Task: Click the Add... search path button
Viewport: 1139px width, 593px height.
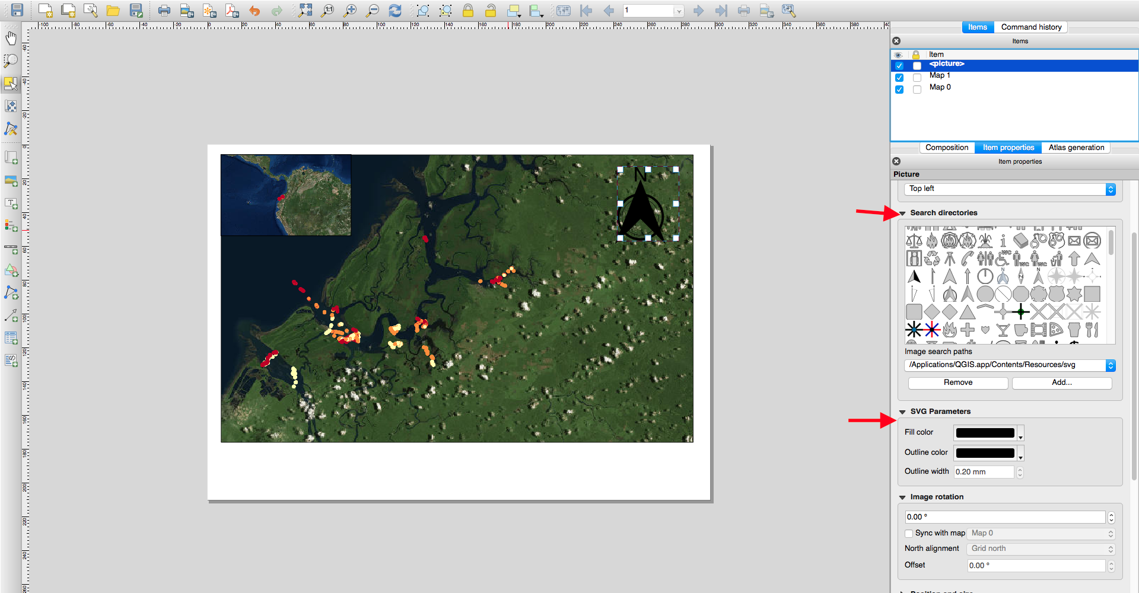Action: coord(1062,383)
